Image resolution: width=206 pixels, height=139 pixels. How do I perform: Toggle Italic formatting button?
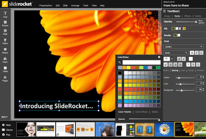(196, 53)
